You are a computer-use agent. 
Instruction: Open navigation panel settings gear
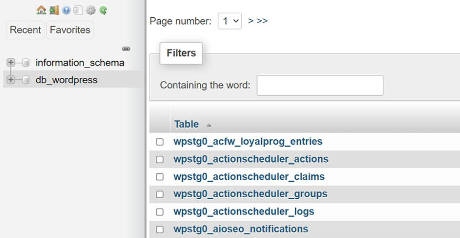click(91, 10)
